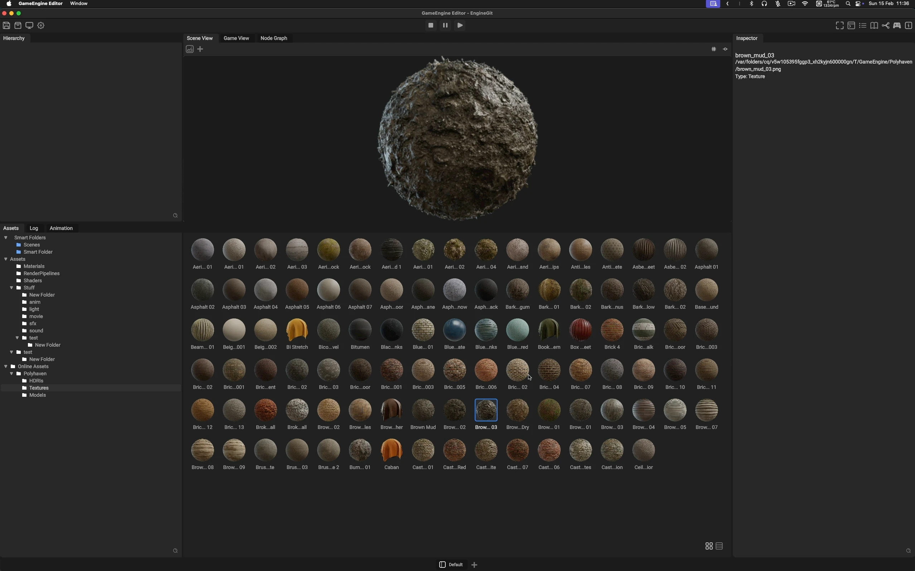Start the game with play button

point(460,25)
